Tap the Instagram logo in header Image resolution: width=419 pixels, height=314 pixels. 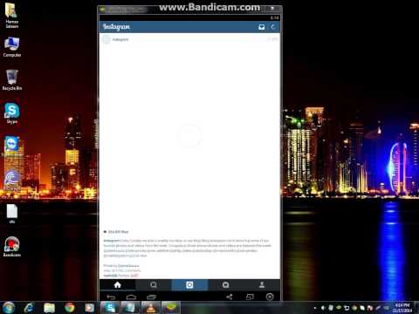point(116,27)
